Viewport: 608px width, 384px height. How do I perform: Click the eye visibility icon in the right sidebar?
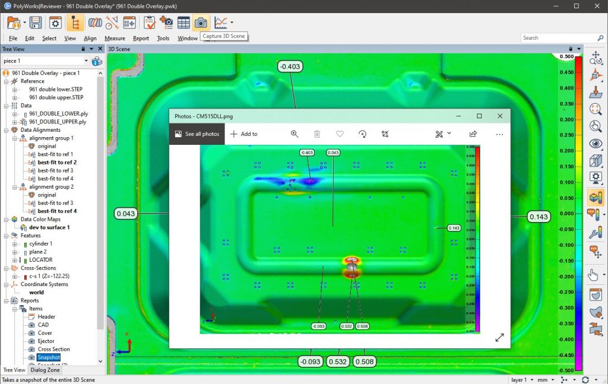click(596, 143)
